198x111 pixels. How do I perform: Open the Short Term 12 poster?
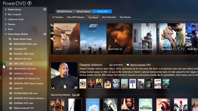point(119,39)
